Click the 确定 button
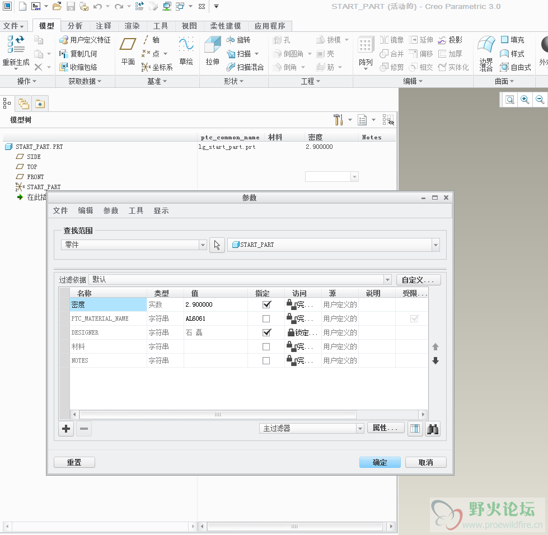Viewport: 548px width, 535px height. pos(380,462)
